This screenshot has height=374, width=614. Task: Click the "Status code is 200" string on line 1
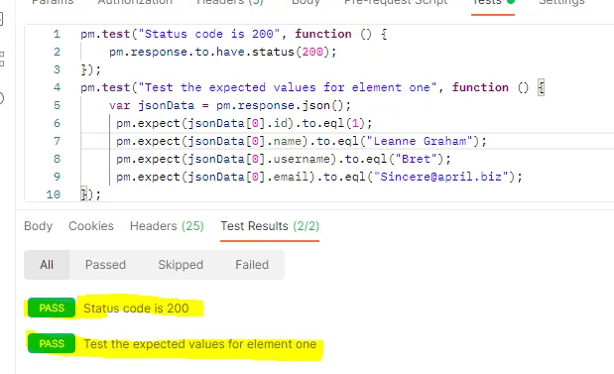(x=208, y=34)
